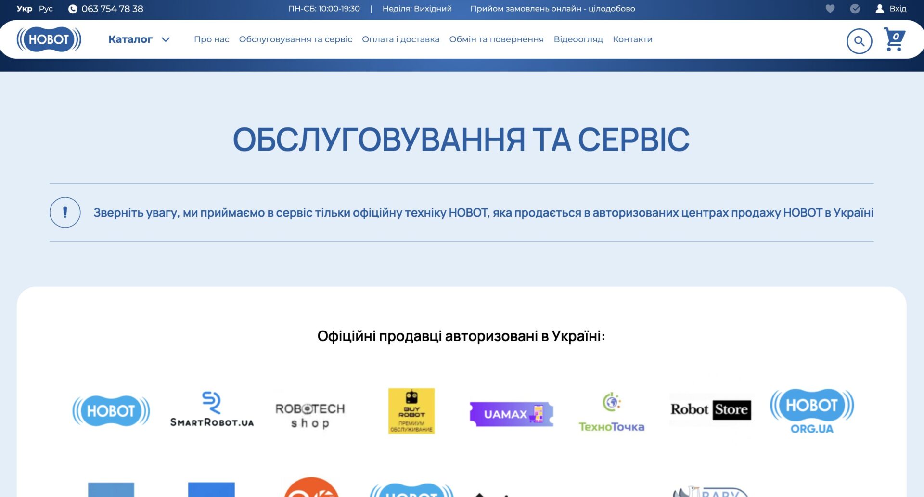The image size is (924, 497).
Task: Open the SmartRobot.ua seller logo
Action: [x=212, y=409]
